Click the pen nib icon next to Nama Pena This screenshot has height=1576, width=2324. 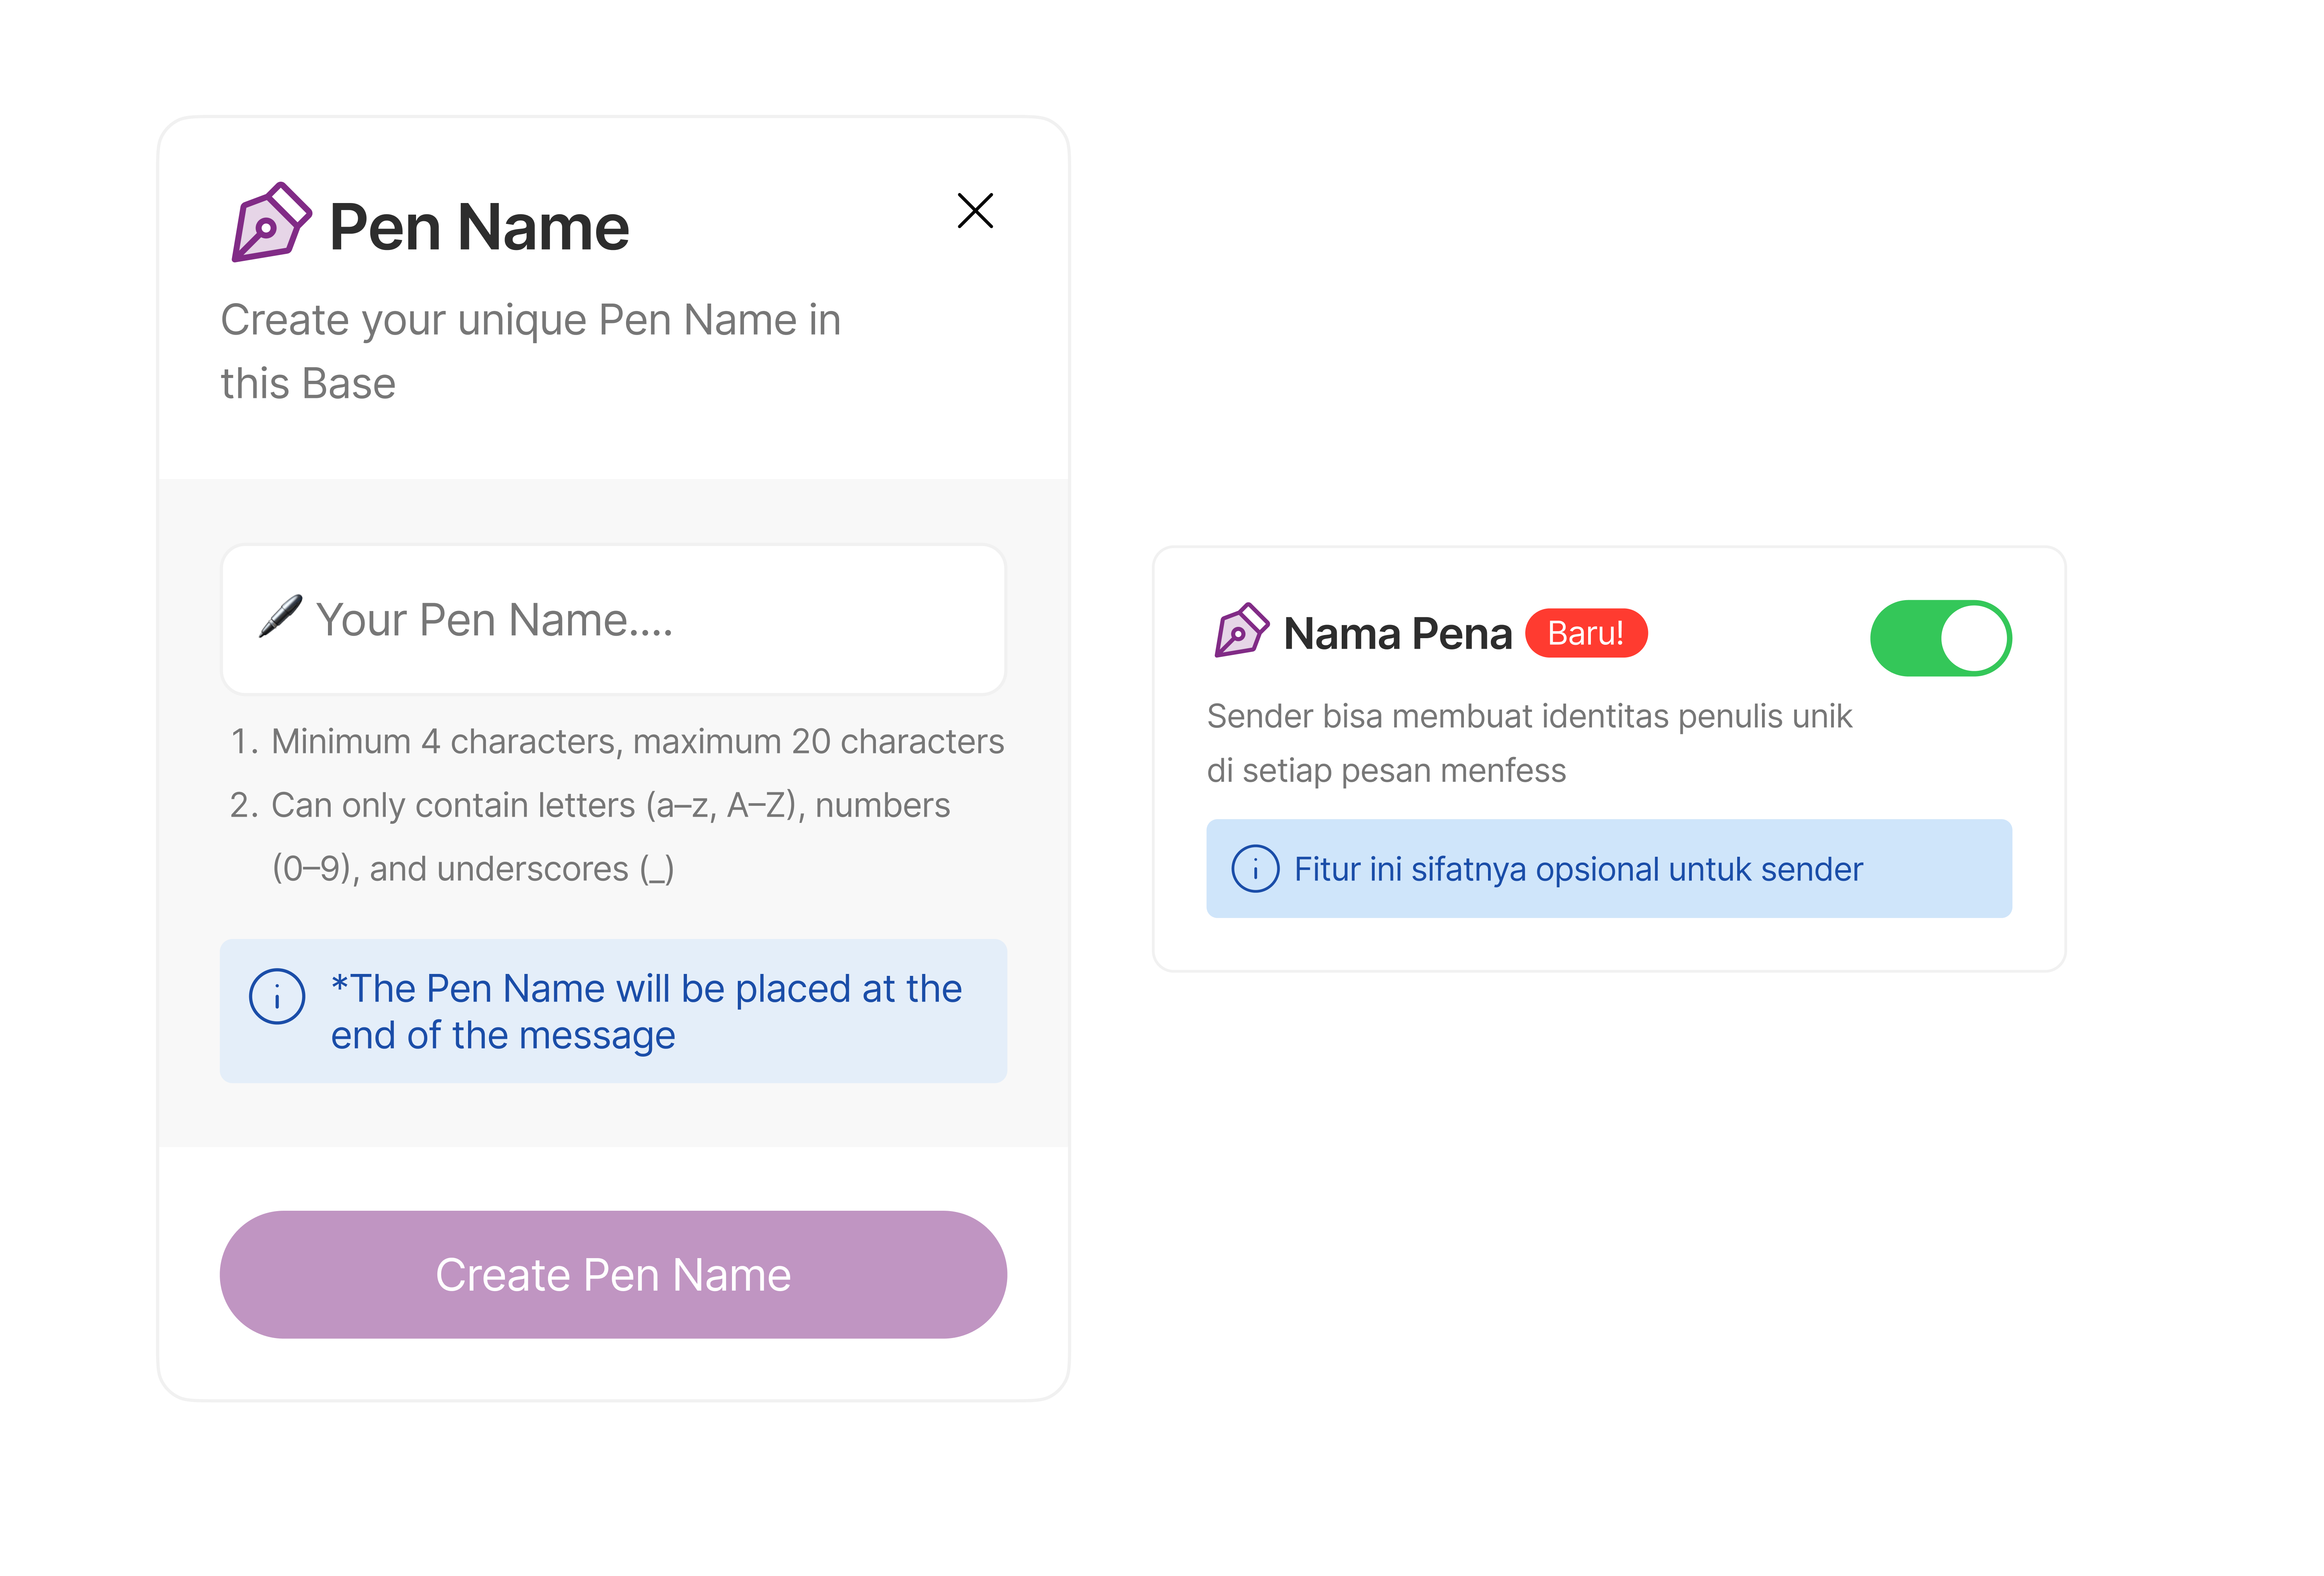pyautogui.click(x=1241, y=630)
